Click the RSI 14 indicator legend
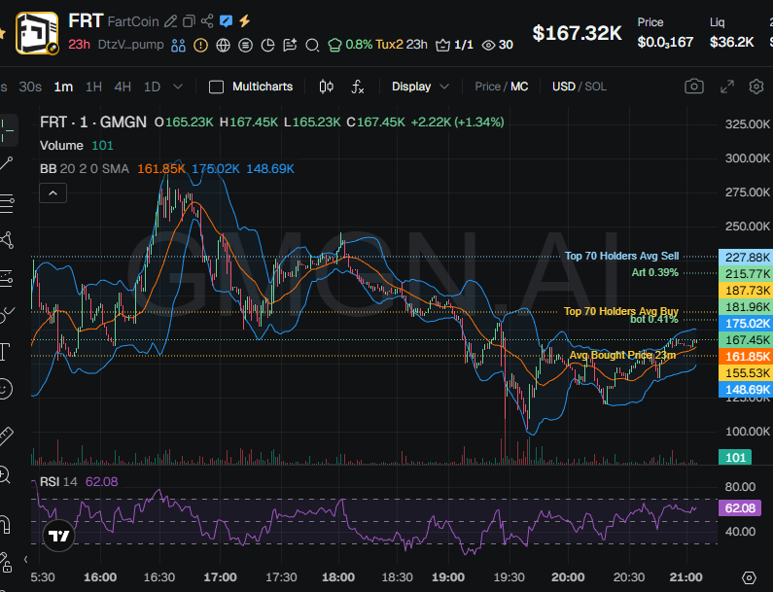 58,481
